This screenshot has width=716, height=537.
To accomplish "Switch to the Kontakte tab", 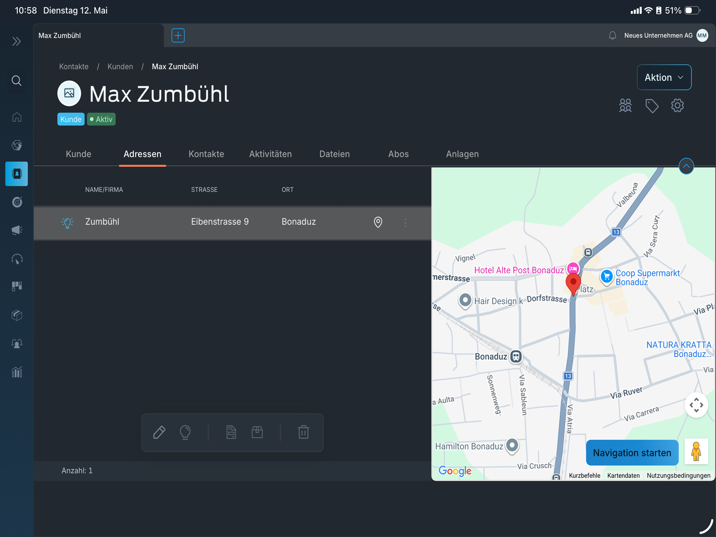I will coord(207,154).
